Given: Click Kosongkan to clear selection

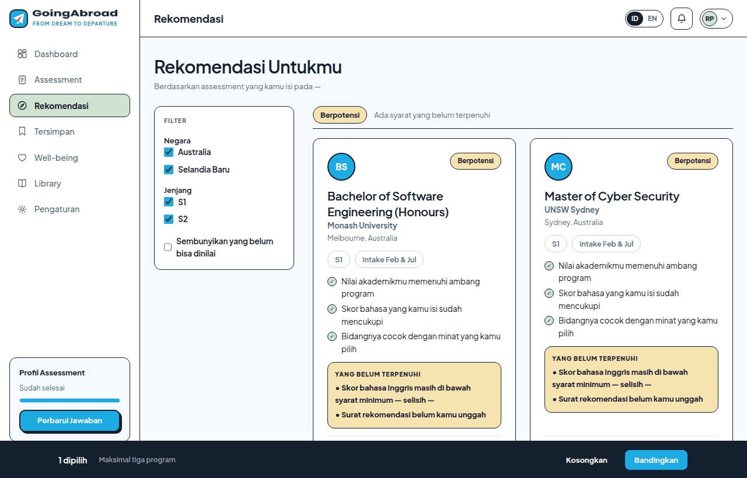Looking at the screenshot, I should (x=587, y=460).
